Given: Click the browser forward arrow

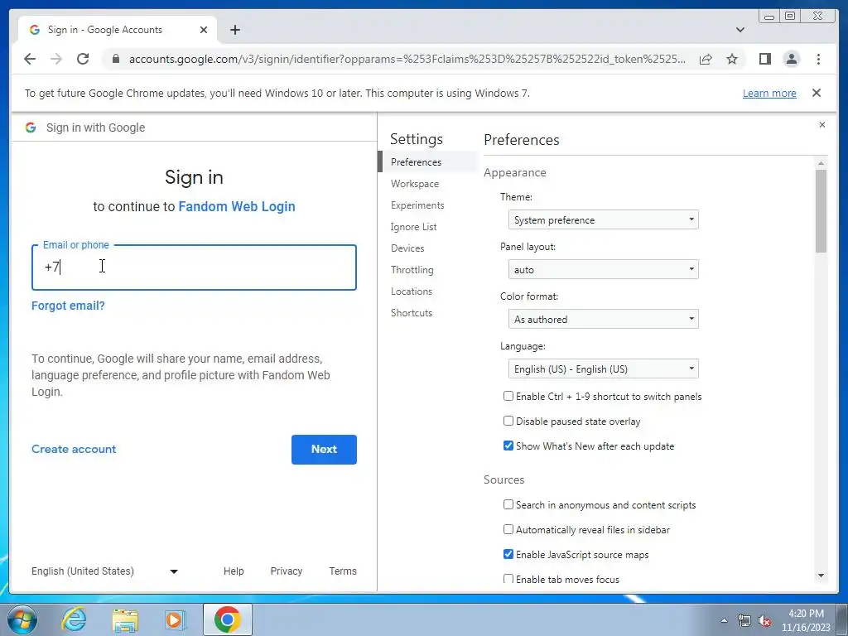Looking at the screenshot, I should (x=56, y=59).
